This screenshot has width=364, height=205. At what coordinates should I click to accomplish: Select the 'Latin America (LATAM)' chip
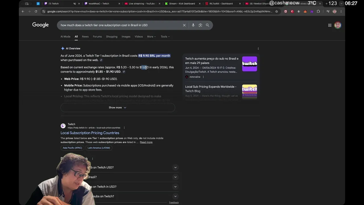tap(99, 148)
